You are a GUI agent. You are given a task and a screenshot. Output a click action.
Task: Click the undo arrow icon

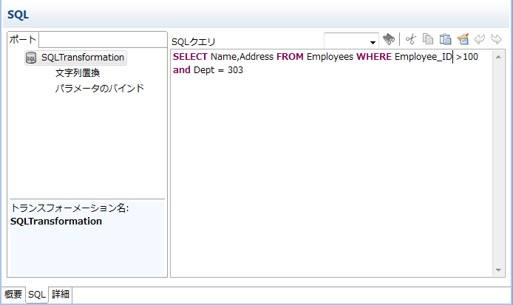[x=480, y=39]
